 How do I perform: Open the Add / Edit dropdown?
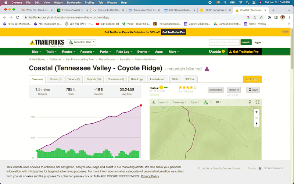(252, 79)
